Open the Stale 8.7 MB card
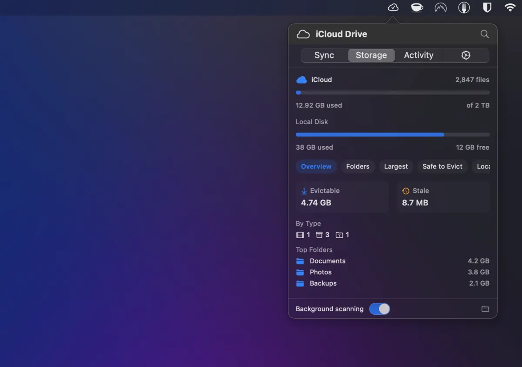 (444, 197)
